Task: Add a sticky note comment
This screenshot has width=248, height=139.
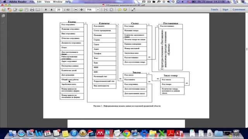Action: pos(119,10)
